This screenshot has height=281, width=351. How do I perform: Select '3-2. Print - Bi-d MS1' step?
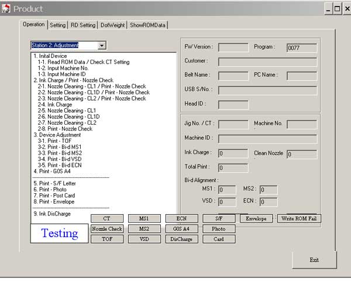(x=60, y=147)
